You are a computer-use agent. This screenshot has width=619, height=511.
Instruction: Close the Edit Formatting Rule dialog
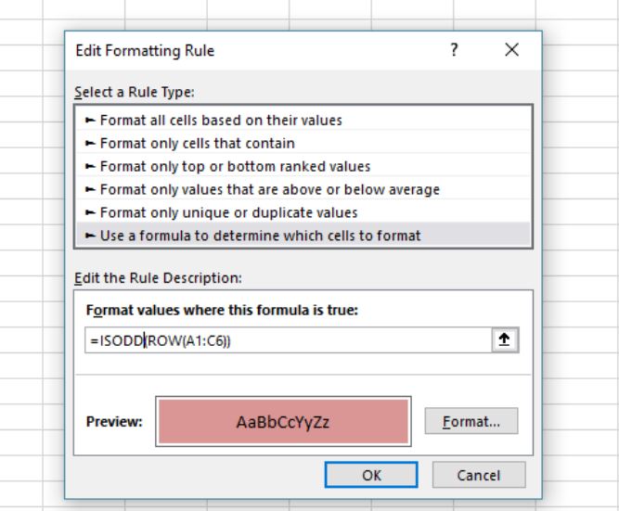pos(511,50)
